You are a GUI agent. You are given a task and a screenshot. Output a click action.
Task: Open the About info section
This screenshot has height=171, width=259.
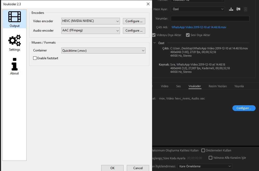coord(15,66)
